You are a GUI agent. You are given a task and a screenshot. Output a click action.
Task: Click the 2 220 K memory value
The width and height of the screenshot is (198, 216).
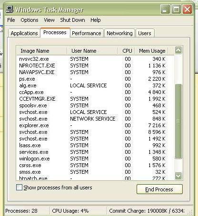click(157, 79)
